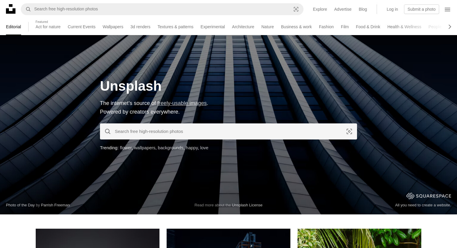Open Fashion category
The image size is (457, 248).
point(326,27)
